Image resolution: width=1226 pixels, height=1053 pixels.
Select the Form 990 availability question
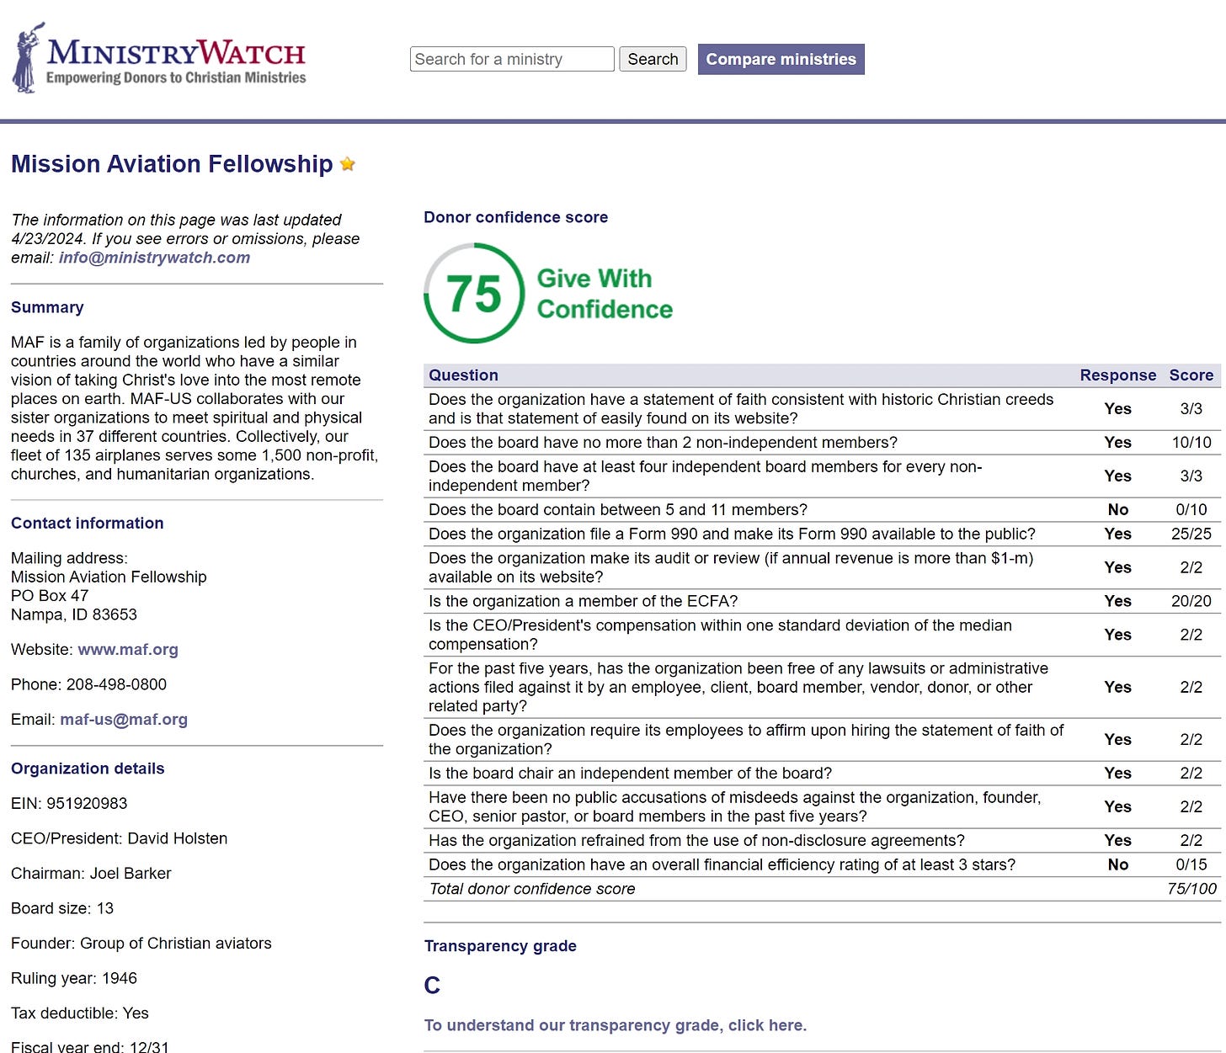pyautogui.click(x=732, y=534)
